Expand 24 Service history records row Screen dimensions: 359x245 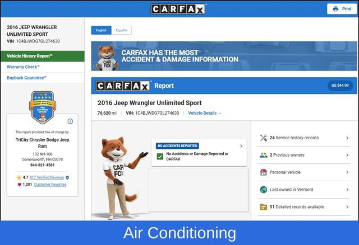(347, 138)
